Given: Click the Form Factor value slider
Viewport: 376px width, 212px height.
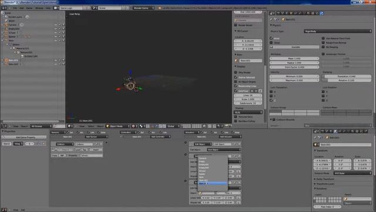Looking at the screenshot, I should [294, 67].
